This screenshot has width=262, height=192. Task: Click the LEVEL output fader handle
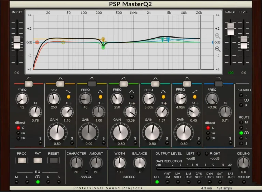click(x=244, y=42)
